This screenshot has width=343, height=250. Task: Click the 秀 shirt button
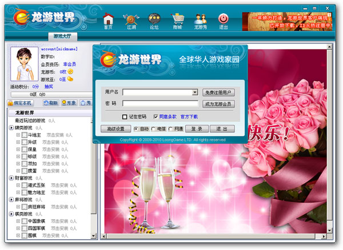[x=86, y=103]
